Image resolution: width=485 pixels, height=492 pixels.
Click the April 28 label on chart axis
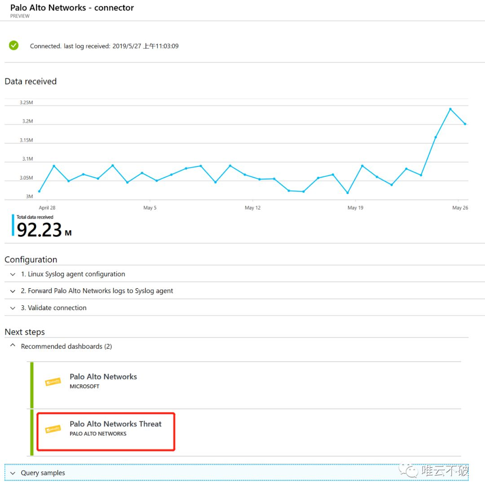tap(47, 208)
